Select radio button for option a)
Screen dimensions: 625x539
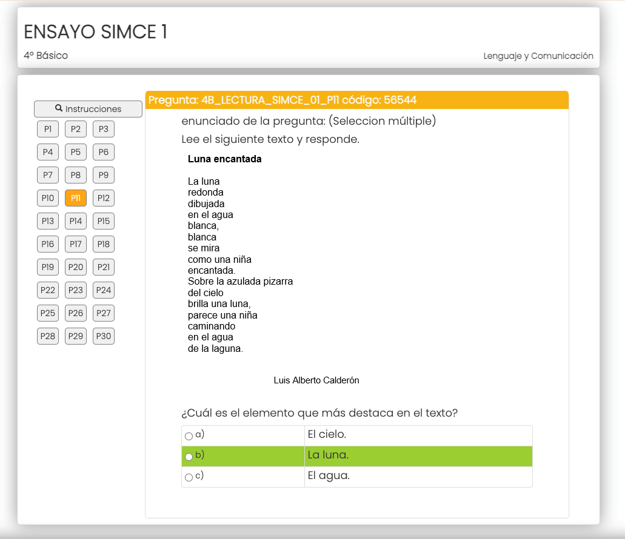tap(189, 437)
